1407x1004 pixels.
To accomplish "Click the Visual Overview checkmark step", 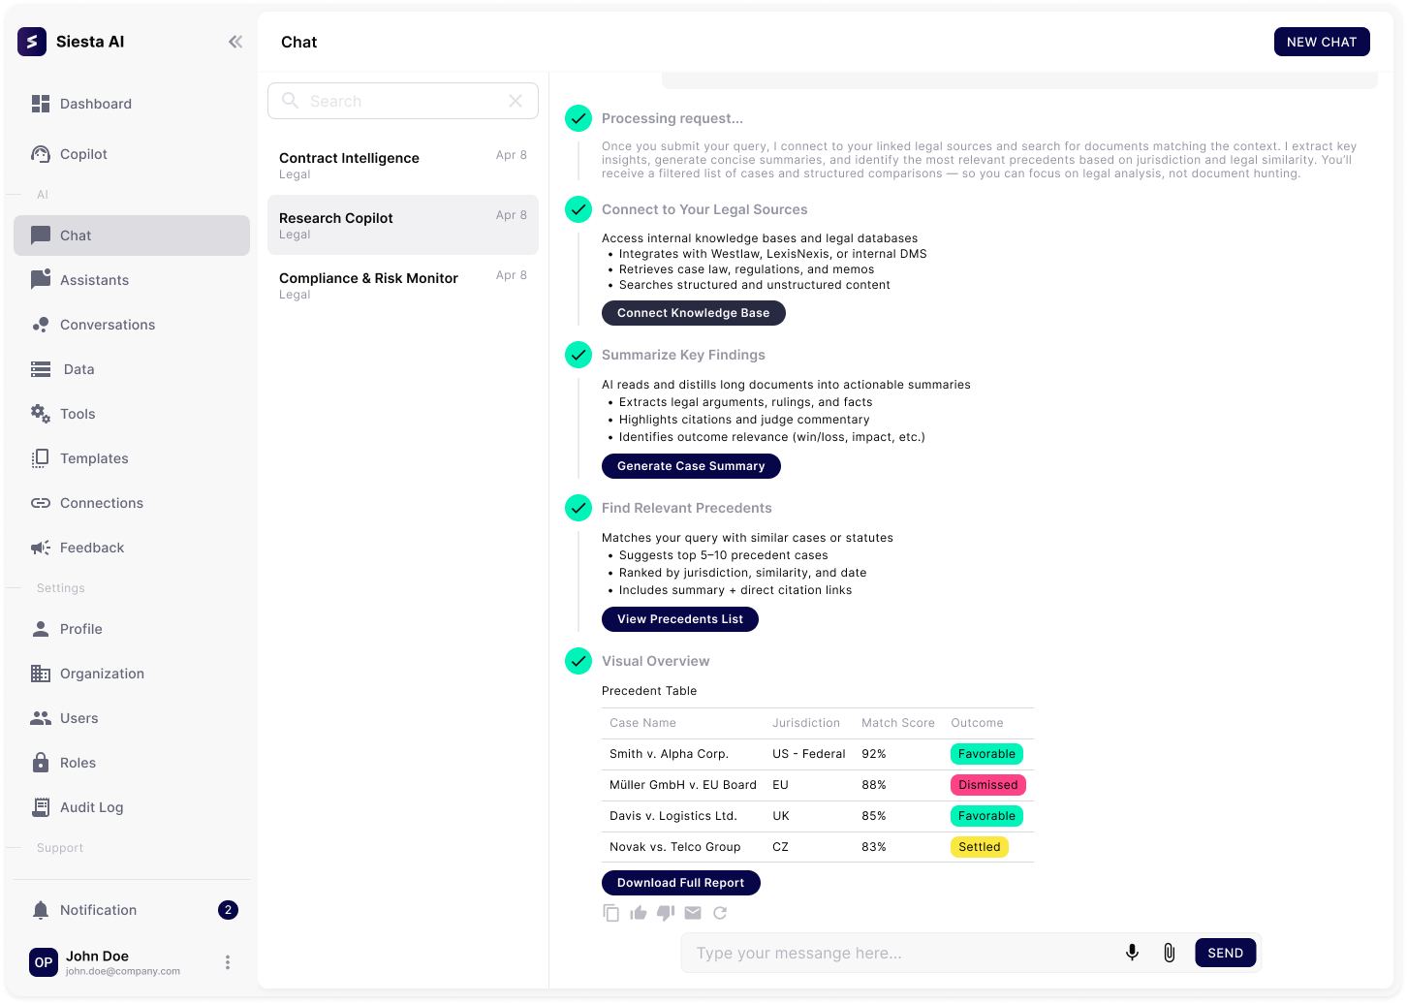I will tap(578, 661).
